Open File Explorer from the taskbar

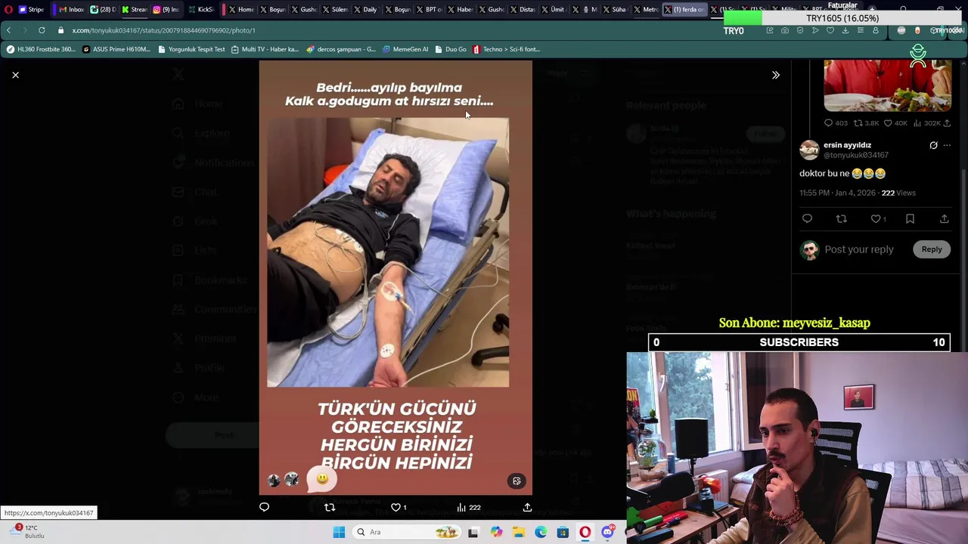[519, 532]
